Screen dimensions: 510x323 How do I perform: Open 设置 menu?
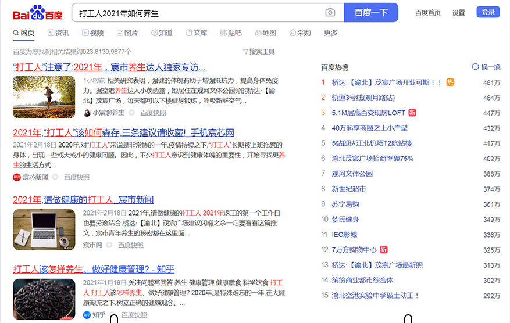[x=458, y=13]
